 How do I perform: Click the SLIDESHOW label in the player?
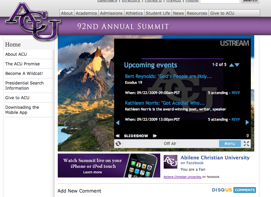pos(136,136)
